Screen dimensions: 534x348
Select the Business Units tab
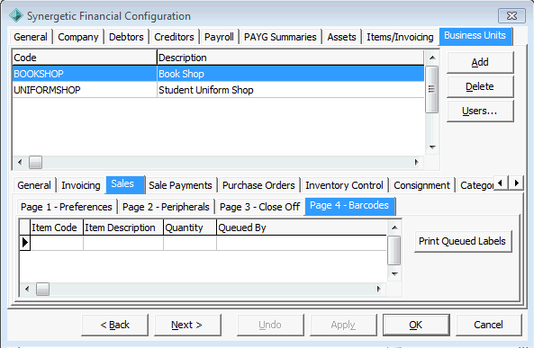point(475,36)
